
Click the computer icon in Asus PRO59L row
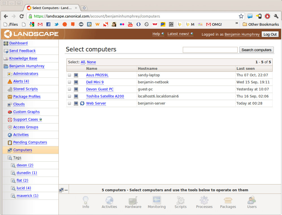pos(76,75)
